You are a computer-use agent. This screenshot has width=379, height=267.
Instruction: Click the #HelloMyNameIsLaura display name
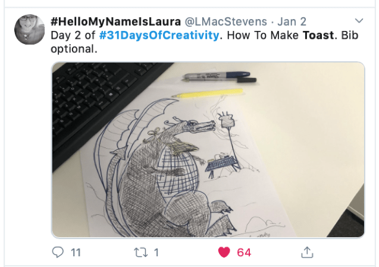click(x=115, y=21)
